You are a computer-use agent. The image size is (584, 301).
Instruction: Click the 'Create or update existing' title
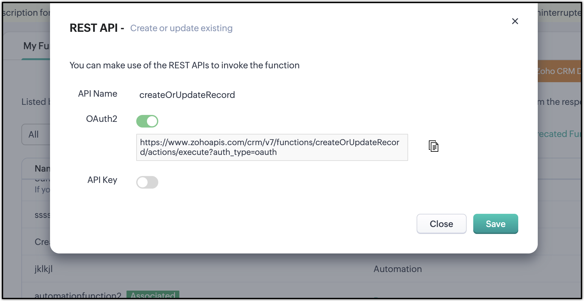coord(181,28)
